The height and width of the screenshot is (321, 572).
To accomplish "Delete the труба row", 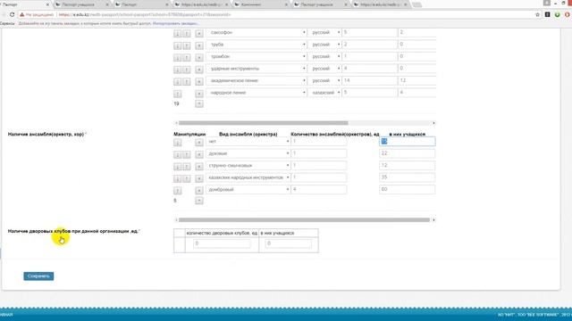I will [x=198, y=45].
